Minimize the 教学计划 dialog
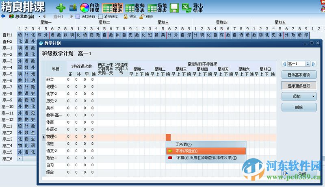 coord(305,43)
